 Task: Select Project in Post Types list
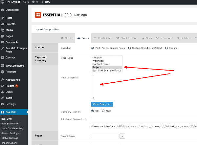(107, 67)
